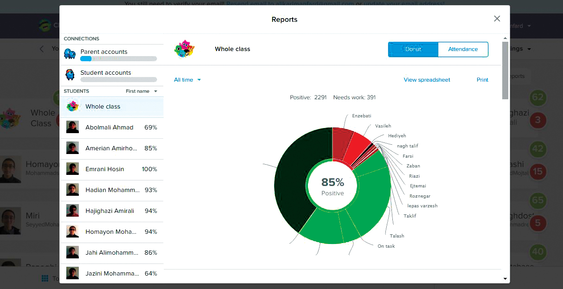Viewport: 563px width, 289px height.
Task: Open the All time date range dropdown
Action: pos(187,80)
